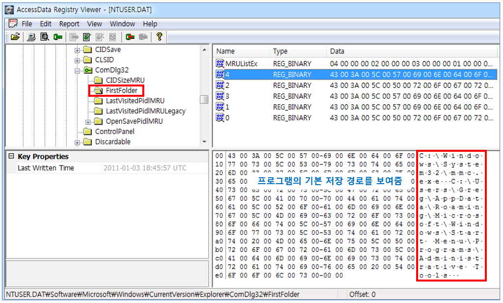Viewport: 503px width, 303px height.
Task: Click hex offset row 50 in viewer
Action: (219, 198)
